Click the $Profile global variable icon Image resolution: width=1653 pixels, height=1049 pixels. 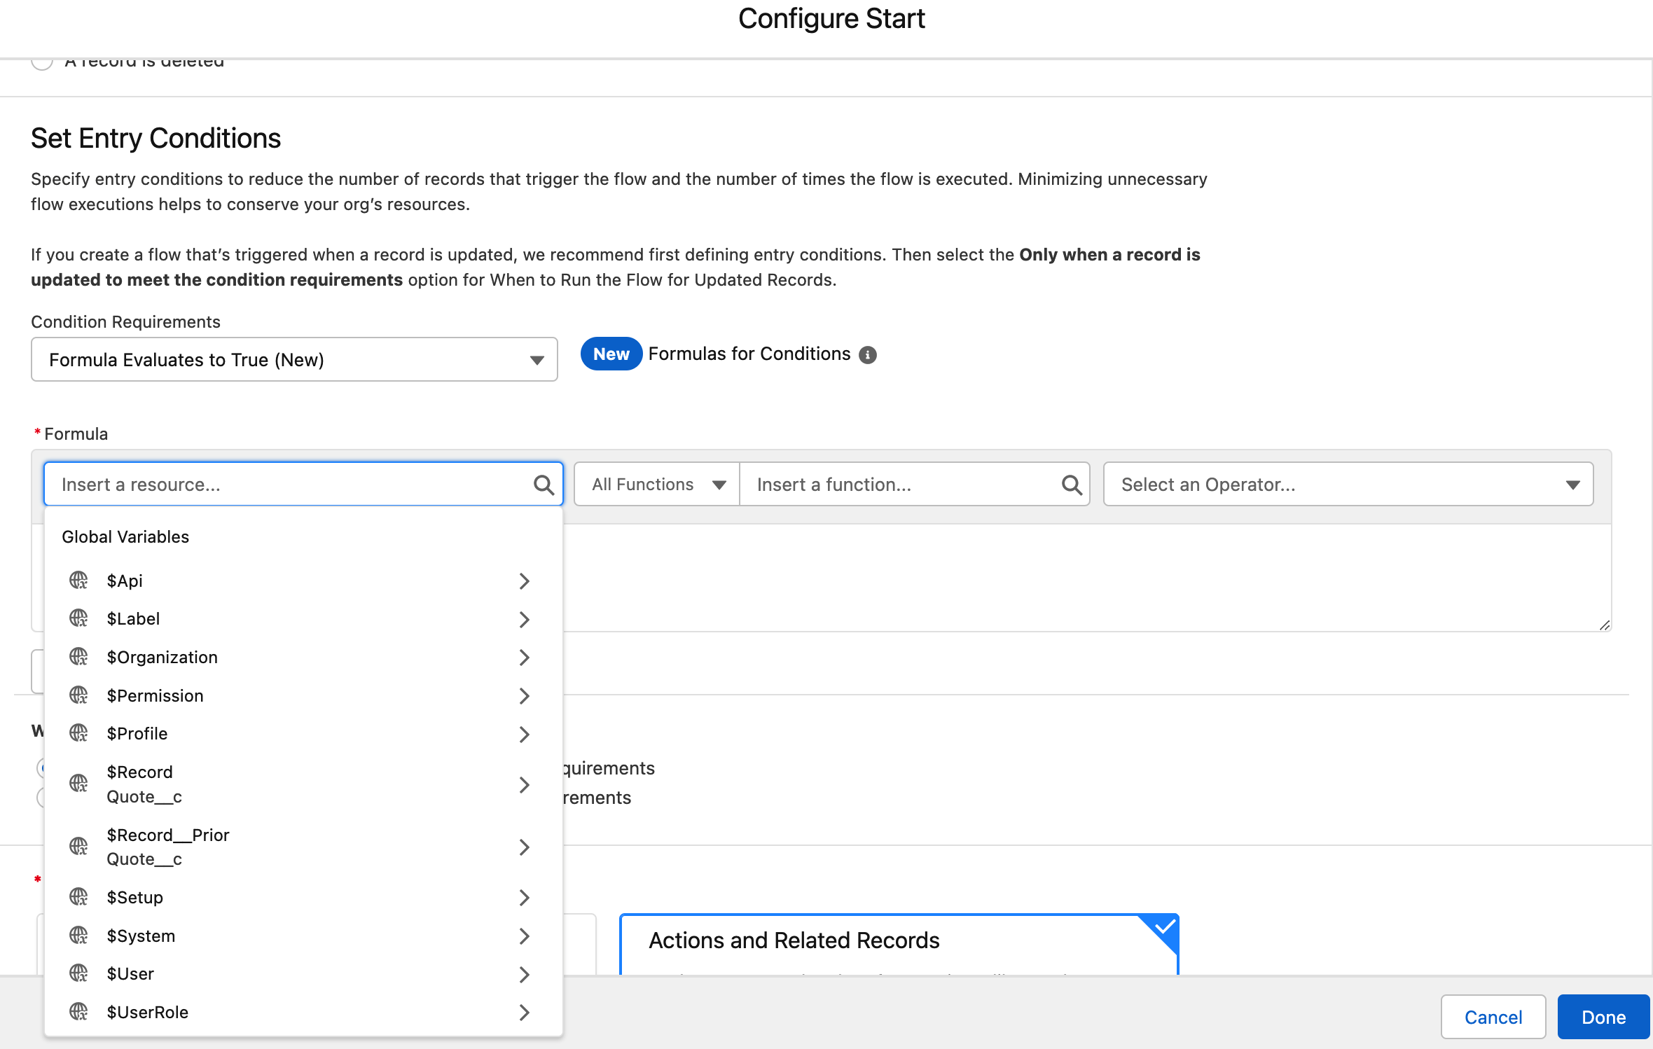coord(78,733)
